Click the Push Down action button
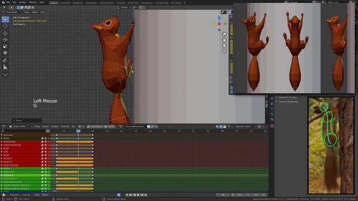 point(95,127)
